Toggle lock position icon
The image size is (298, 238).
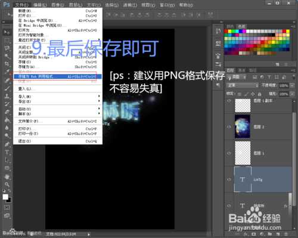point(253,94)
